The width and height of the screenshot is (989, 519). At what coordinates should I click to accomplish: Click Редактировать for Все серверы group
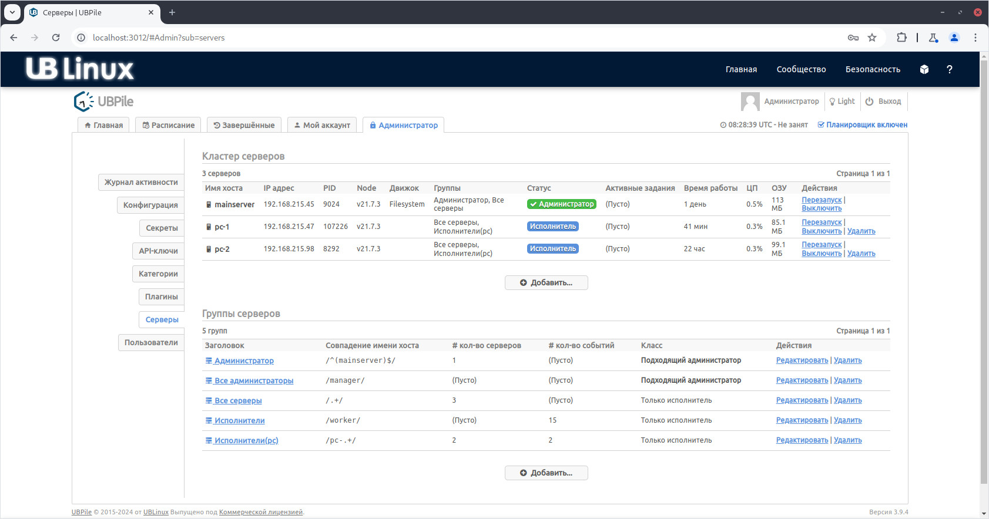(x=802, y=400)
